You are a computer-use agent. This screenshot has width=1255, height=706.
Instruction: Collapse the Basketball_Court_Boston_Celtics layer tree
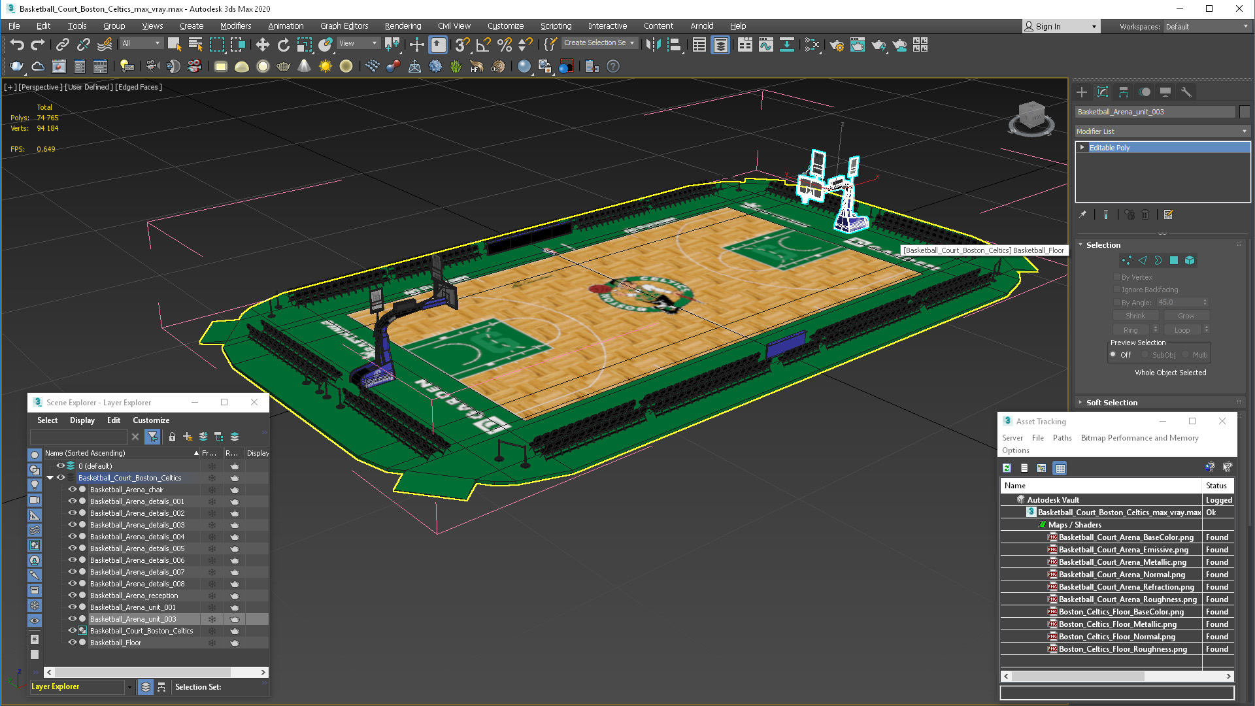pyautogui.click(x=50, y=478)
